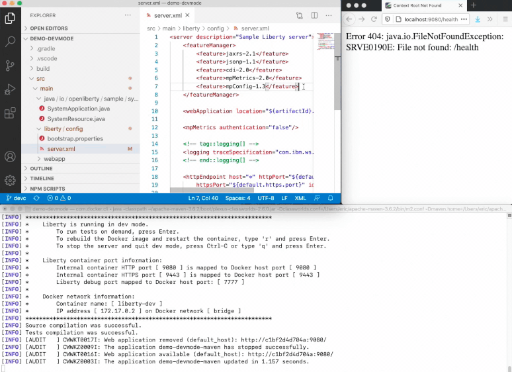Select the server.xml editor tab
Image resolution: width=512 pixels, height=372 pixels.
167,15
